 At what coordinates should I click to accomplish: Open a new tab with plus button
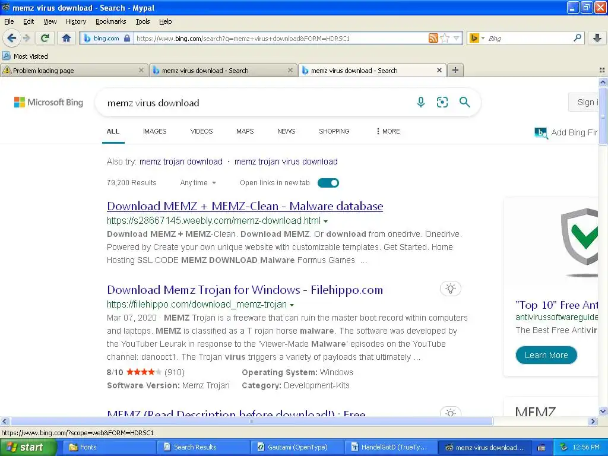point(455,70)
